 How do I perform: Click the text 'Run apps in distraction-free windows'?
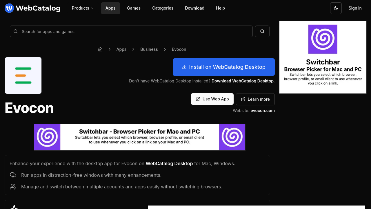tap(61, 175)
